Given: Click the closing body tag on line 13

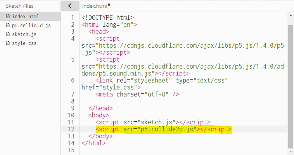Looking at the screenshot, I should point(100,136).
